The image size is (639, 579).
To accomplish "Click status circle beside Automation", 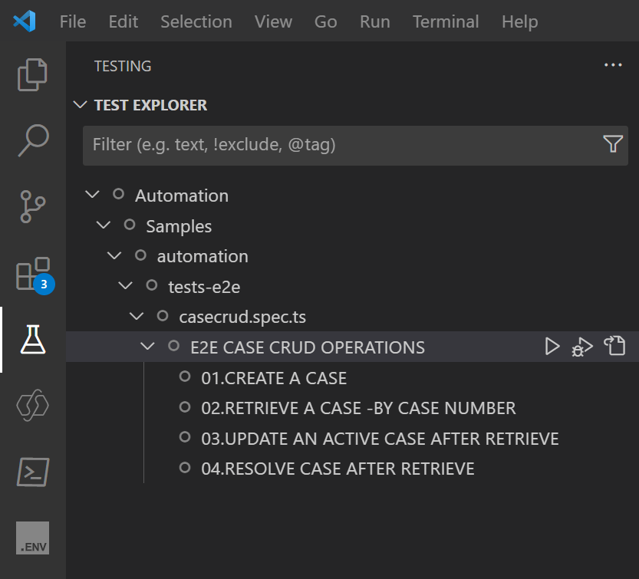I will (119, 194).
